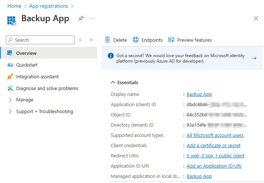
Task: Expand Support + Troubleshooting chevron
Action: click(x=10, y=111)
